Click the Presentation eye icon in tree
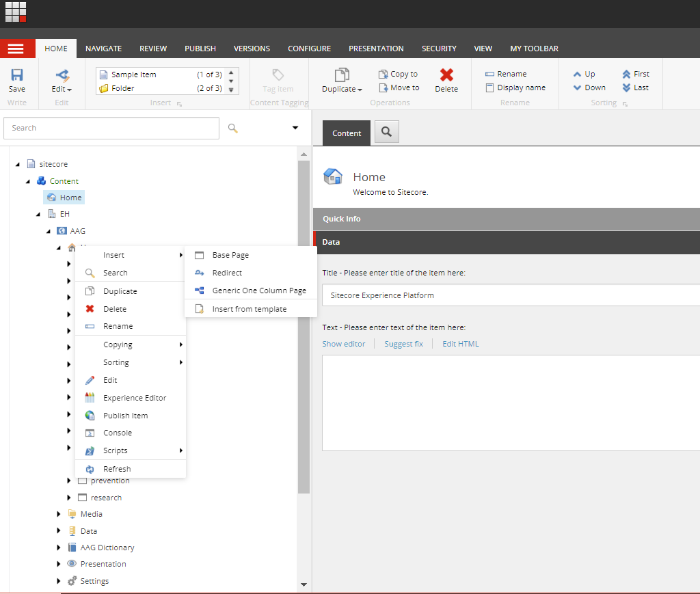Screen dimensions: 700x594 click(x=72, y=564)
